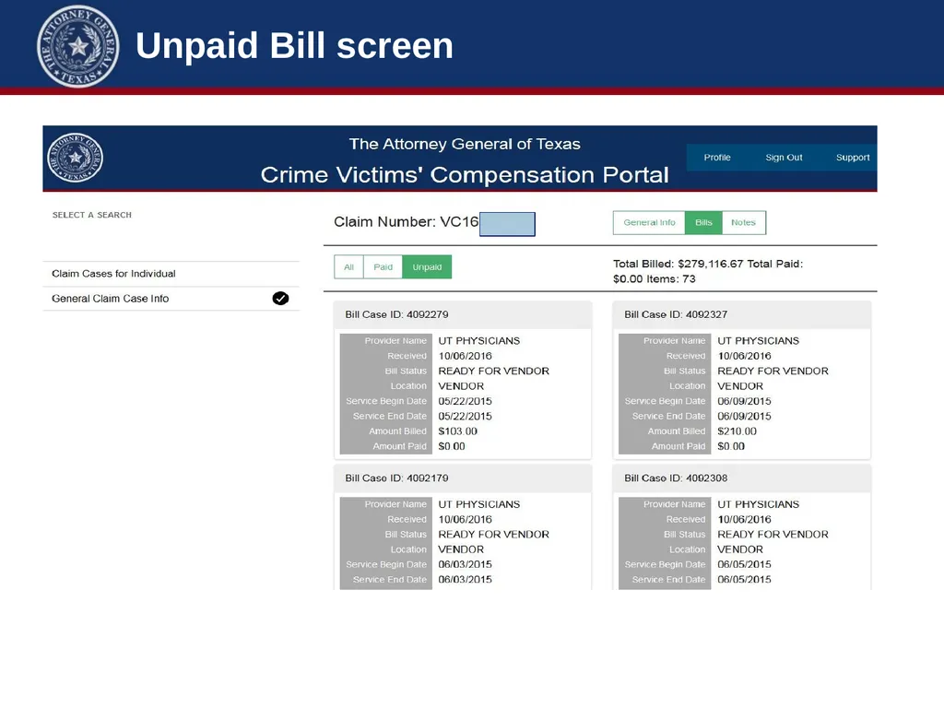This screenshot has width=944, height=708.
Task: Show All bills filter
Action: click(348, 266)
